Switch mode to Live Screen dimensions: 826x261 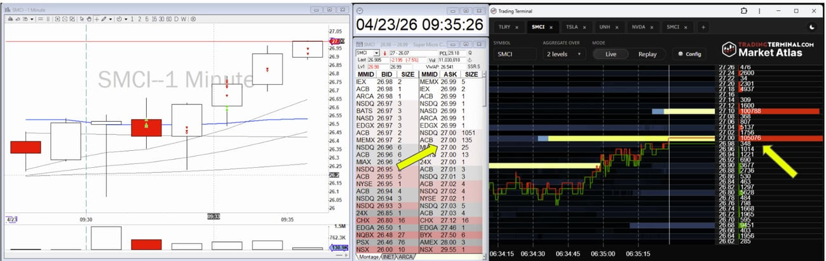click(611, 54)
